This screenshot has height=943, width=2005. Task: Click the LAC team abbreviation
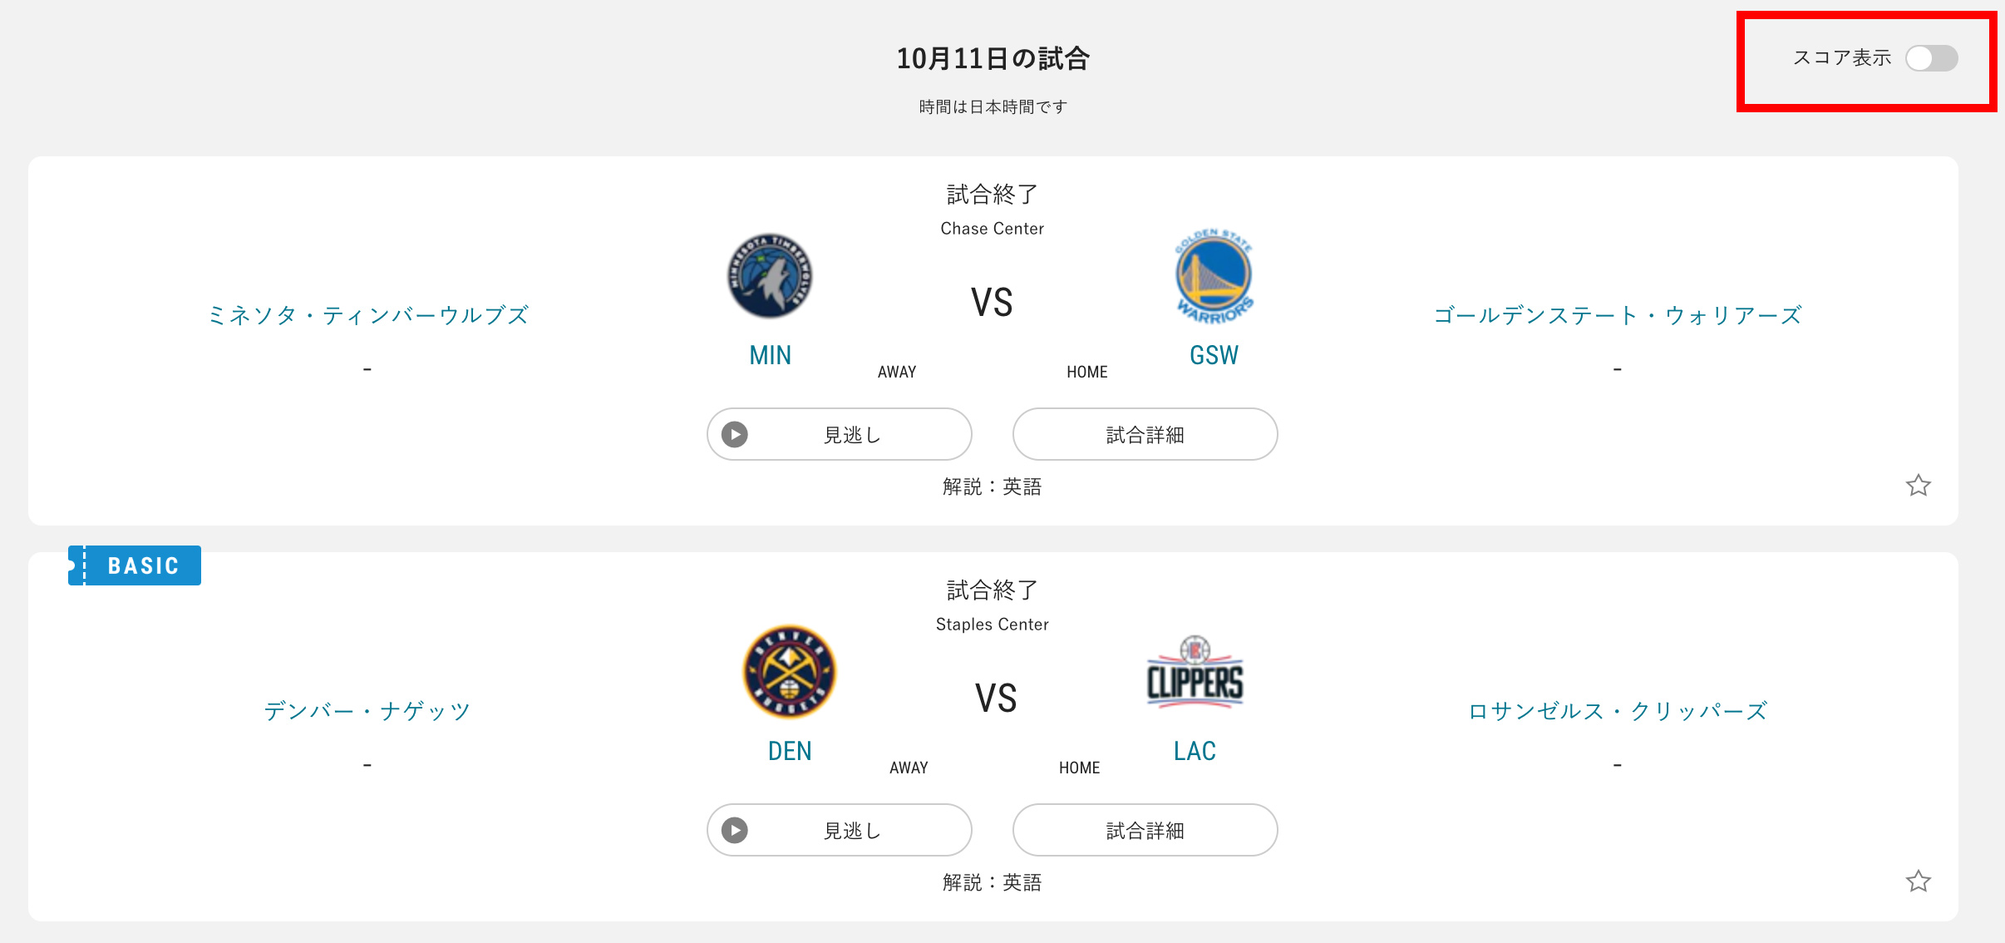pos(1195,751)
